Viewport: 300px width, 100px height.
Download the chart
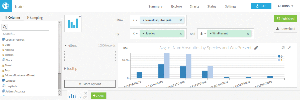coord(286,29)
